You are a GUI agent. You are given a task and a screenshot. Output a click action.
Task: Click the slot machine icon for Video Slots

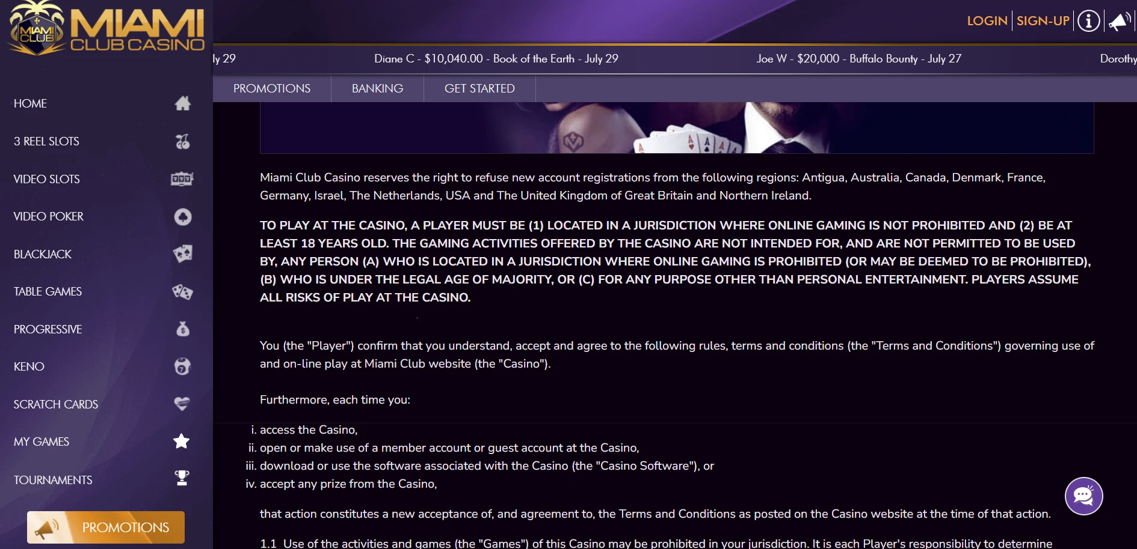point(182,179)
